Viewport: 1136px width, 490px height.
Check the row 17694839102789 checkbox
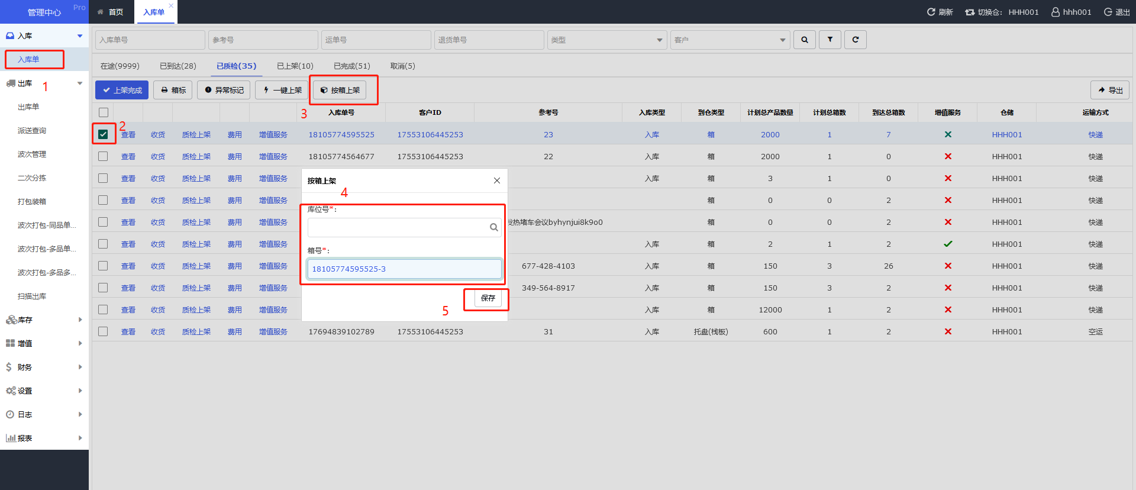click(x=103, y=331)
